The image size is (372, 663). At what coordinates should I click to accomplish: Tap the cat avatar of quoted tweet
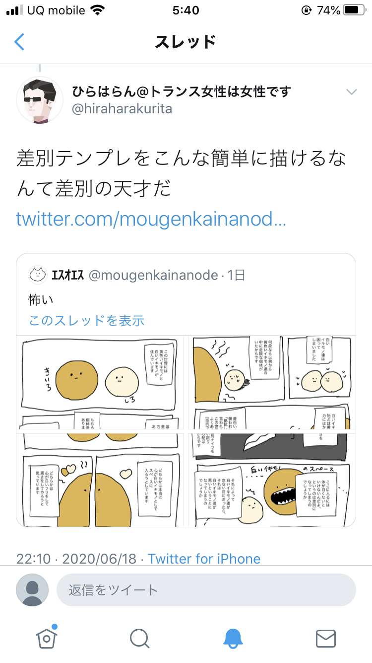37,275
